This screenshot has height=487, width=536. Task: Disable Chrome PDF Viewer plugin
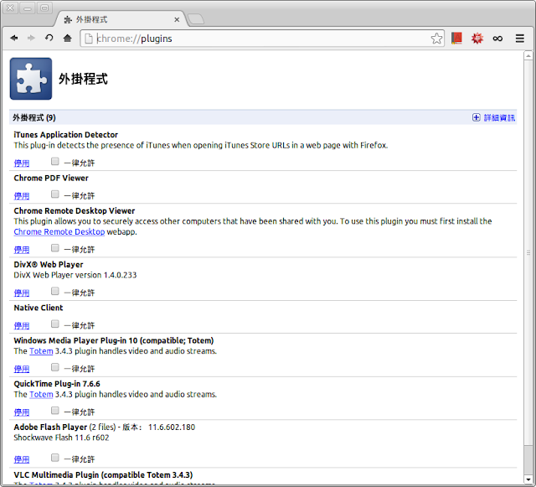pyautogui.click(x=22, y=196)
